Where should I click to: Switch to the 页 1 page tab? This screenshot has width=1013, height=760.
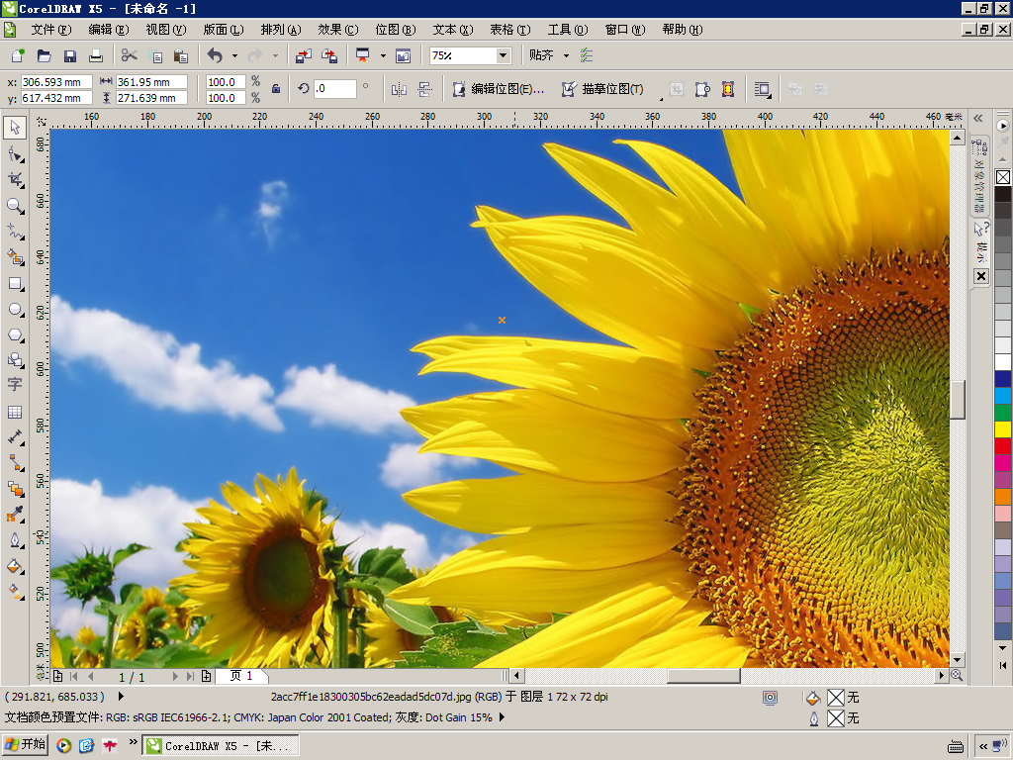tap(241, 676)
